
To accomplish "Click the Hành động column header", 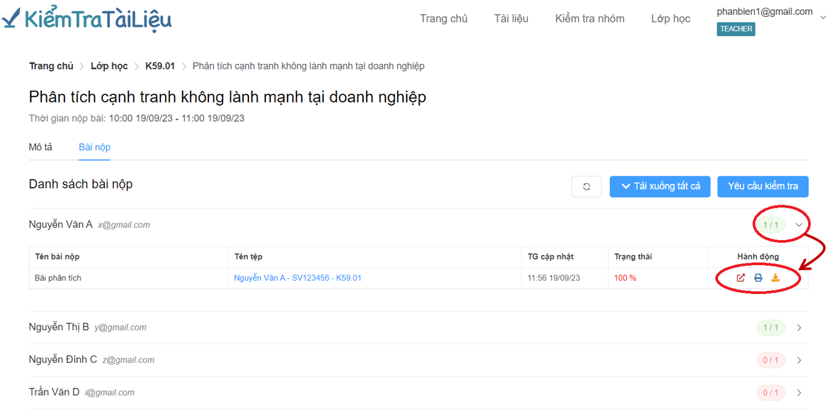I will tap(758, 256).
